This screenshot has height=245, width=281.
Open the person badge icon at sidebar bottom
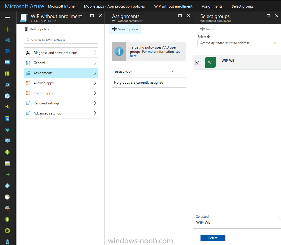[7, 242]
